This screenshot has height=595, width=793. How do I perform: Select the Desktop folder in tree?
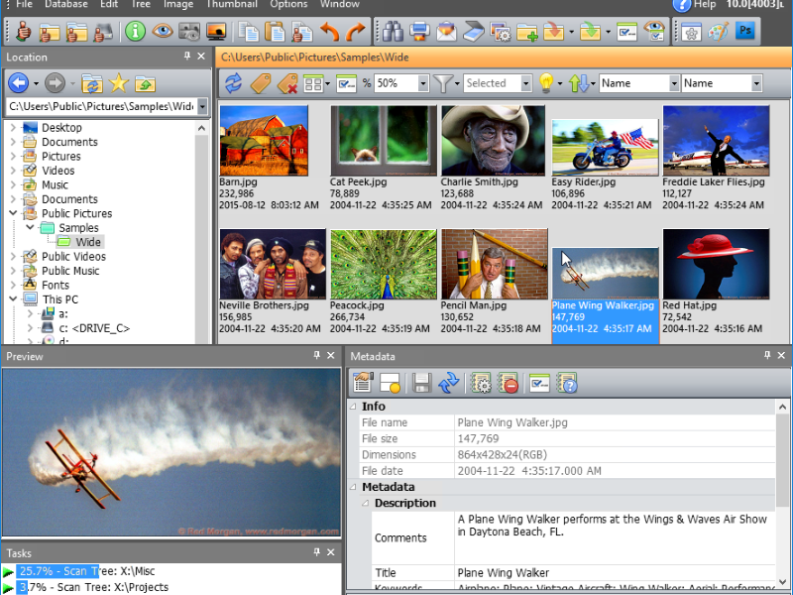61,127
